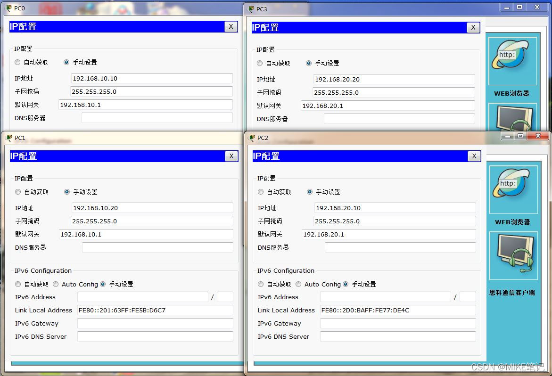Maximize the PC3 window
Image resolution: width=552 pixels, height=376 pixels.
(519, 8)
